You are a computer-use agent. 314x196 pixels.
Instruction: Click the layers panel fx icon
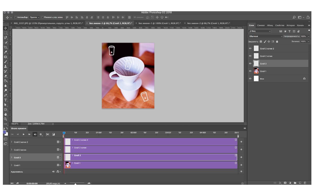tap(280, 183)
